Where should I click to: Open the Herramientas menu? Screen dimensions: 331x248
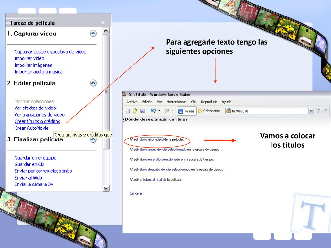coord(176,102)
